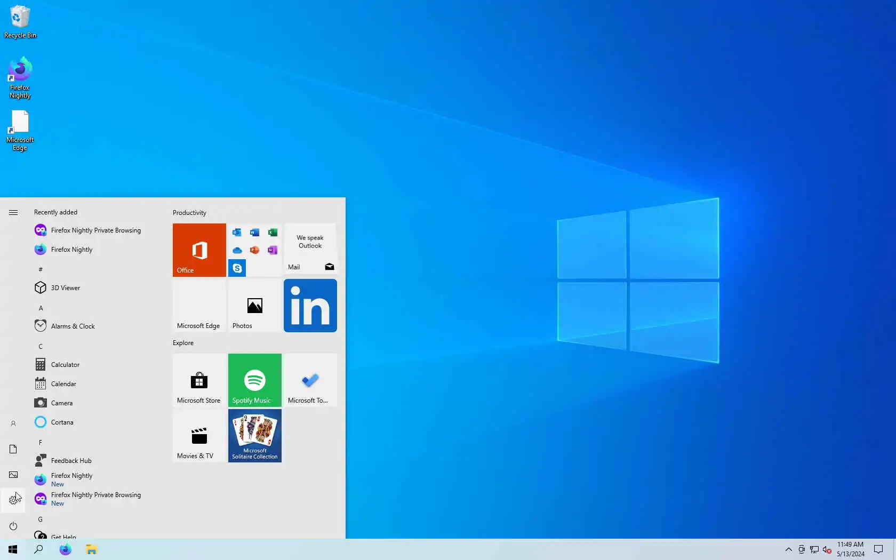Viewport: 896px width, 560px height.
Task: Open Firefox Nightly from the taskbar
Action: [x=65, y=549]
